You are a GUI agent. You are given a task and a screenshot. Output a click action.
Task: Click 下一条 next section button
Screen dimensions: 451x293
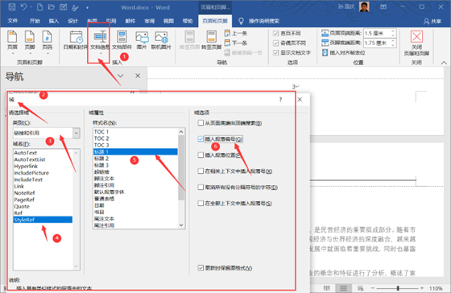236,43
